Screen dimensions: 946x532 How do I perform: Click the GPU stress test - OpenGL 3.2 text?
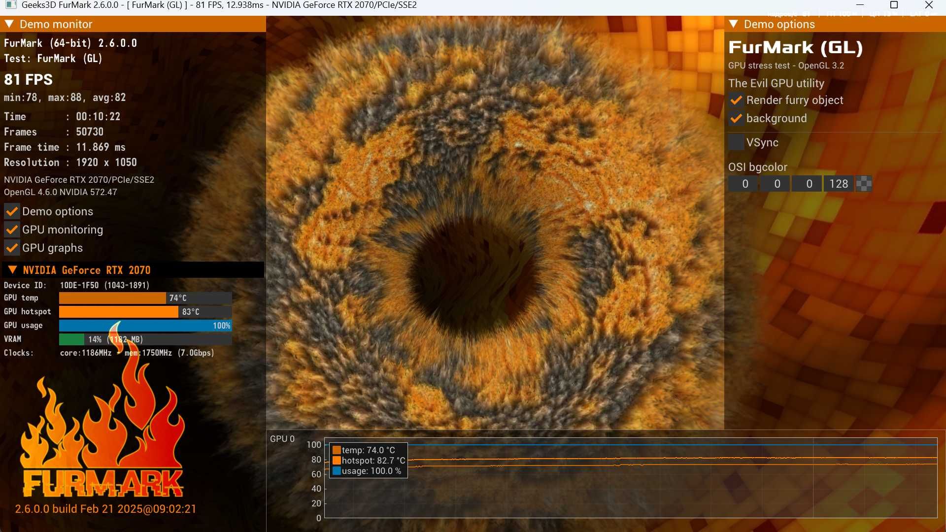[x=786, y=66]
